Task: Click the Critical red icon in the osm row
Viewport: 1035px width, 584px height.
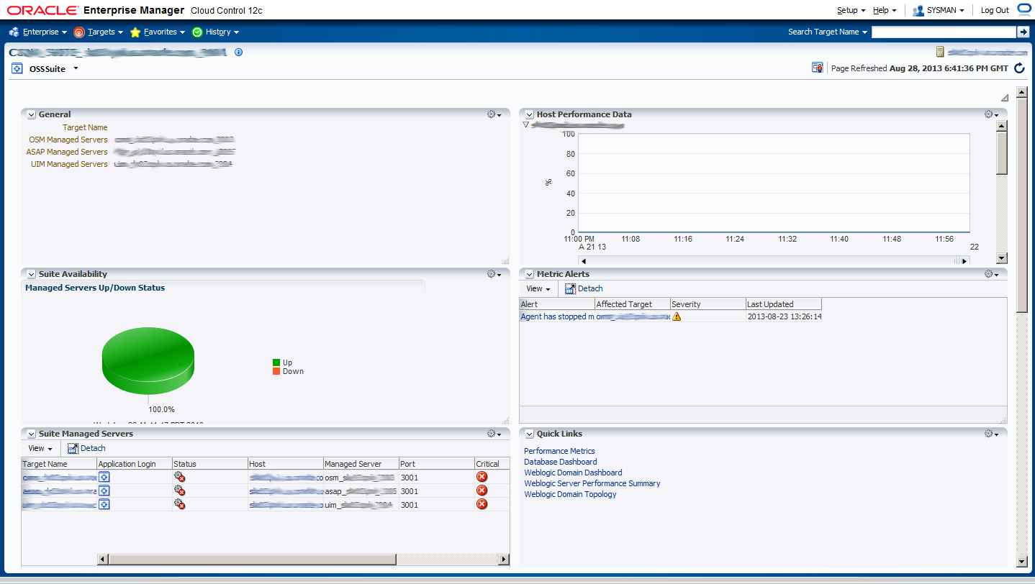Action: pyautogui.click(x=482, y=477)
